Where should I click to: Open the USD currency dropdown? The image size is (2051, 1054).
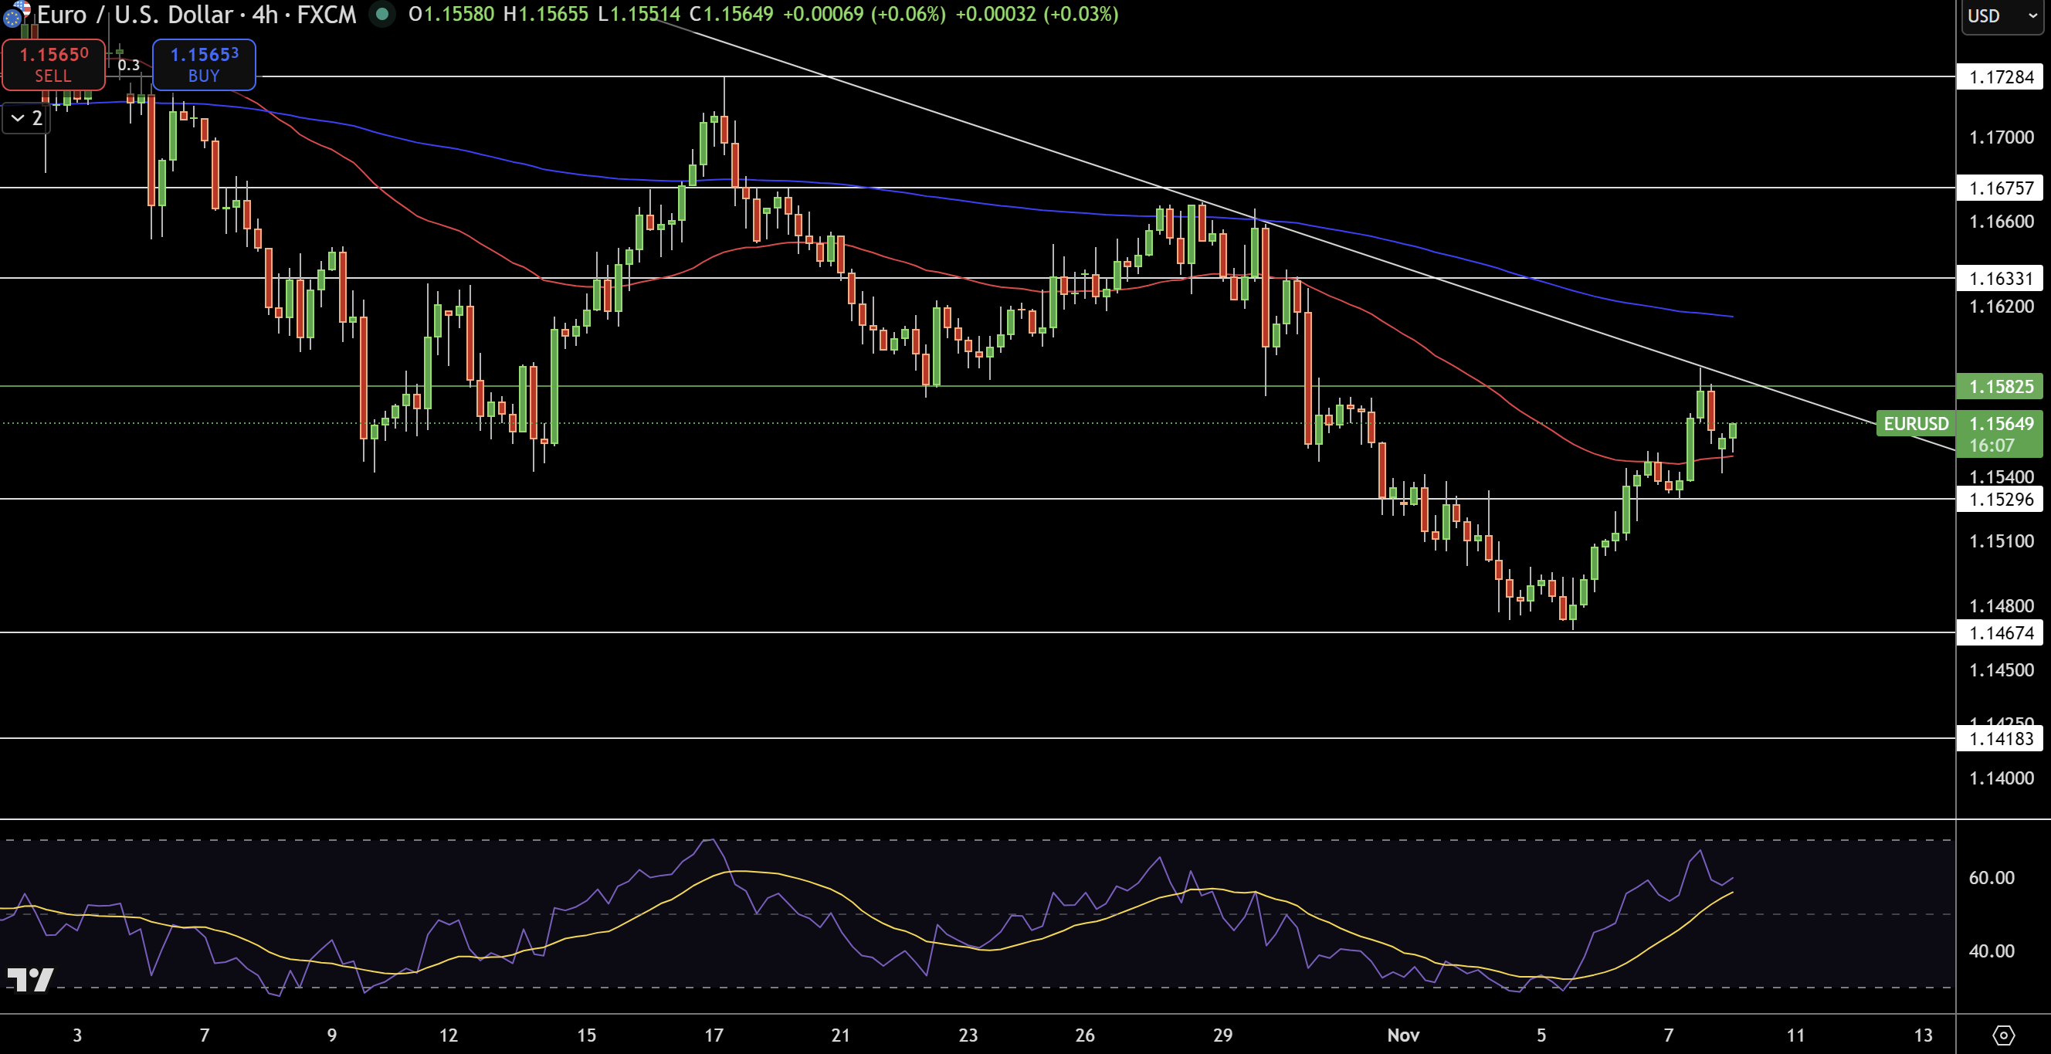(2002, 16)
